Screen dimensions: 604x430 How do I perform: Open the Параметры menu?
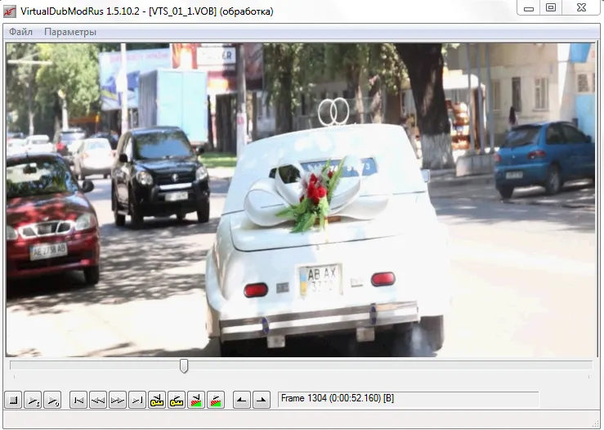(70, 32)
